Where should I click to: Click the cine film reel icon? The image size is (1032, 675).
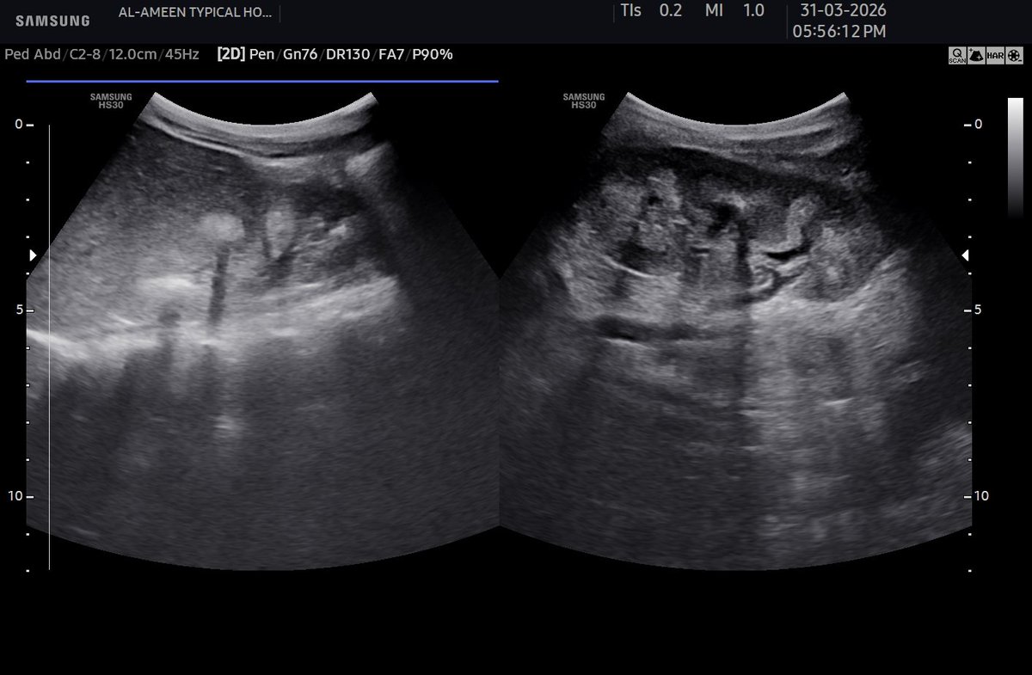[x=1014, y=55]
